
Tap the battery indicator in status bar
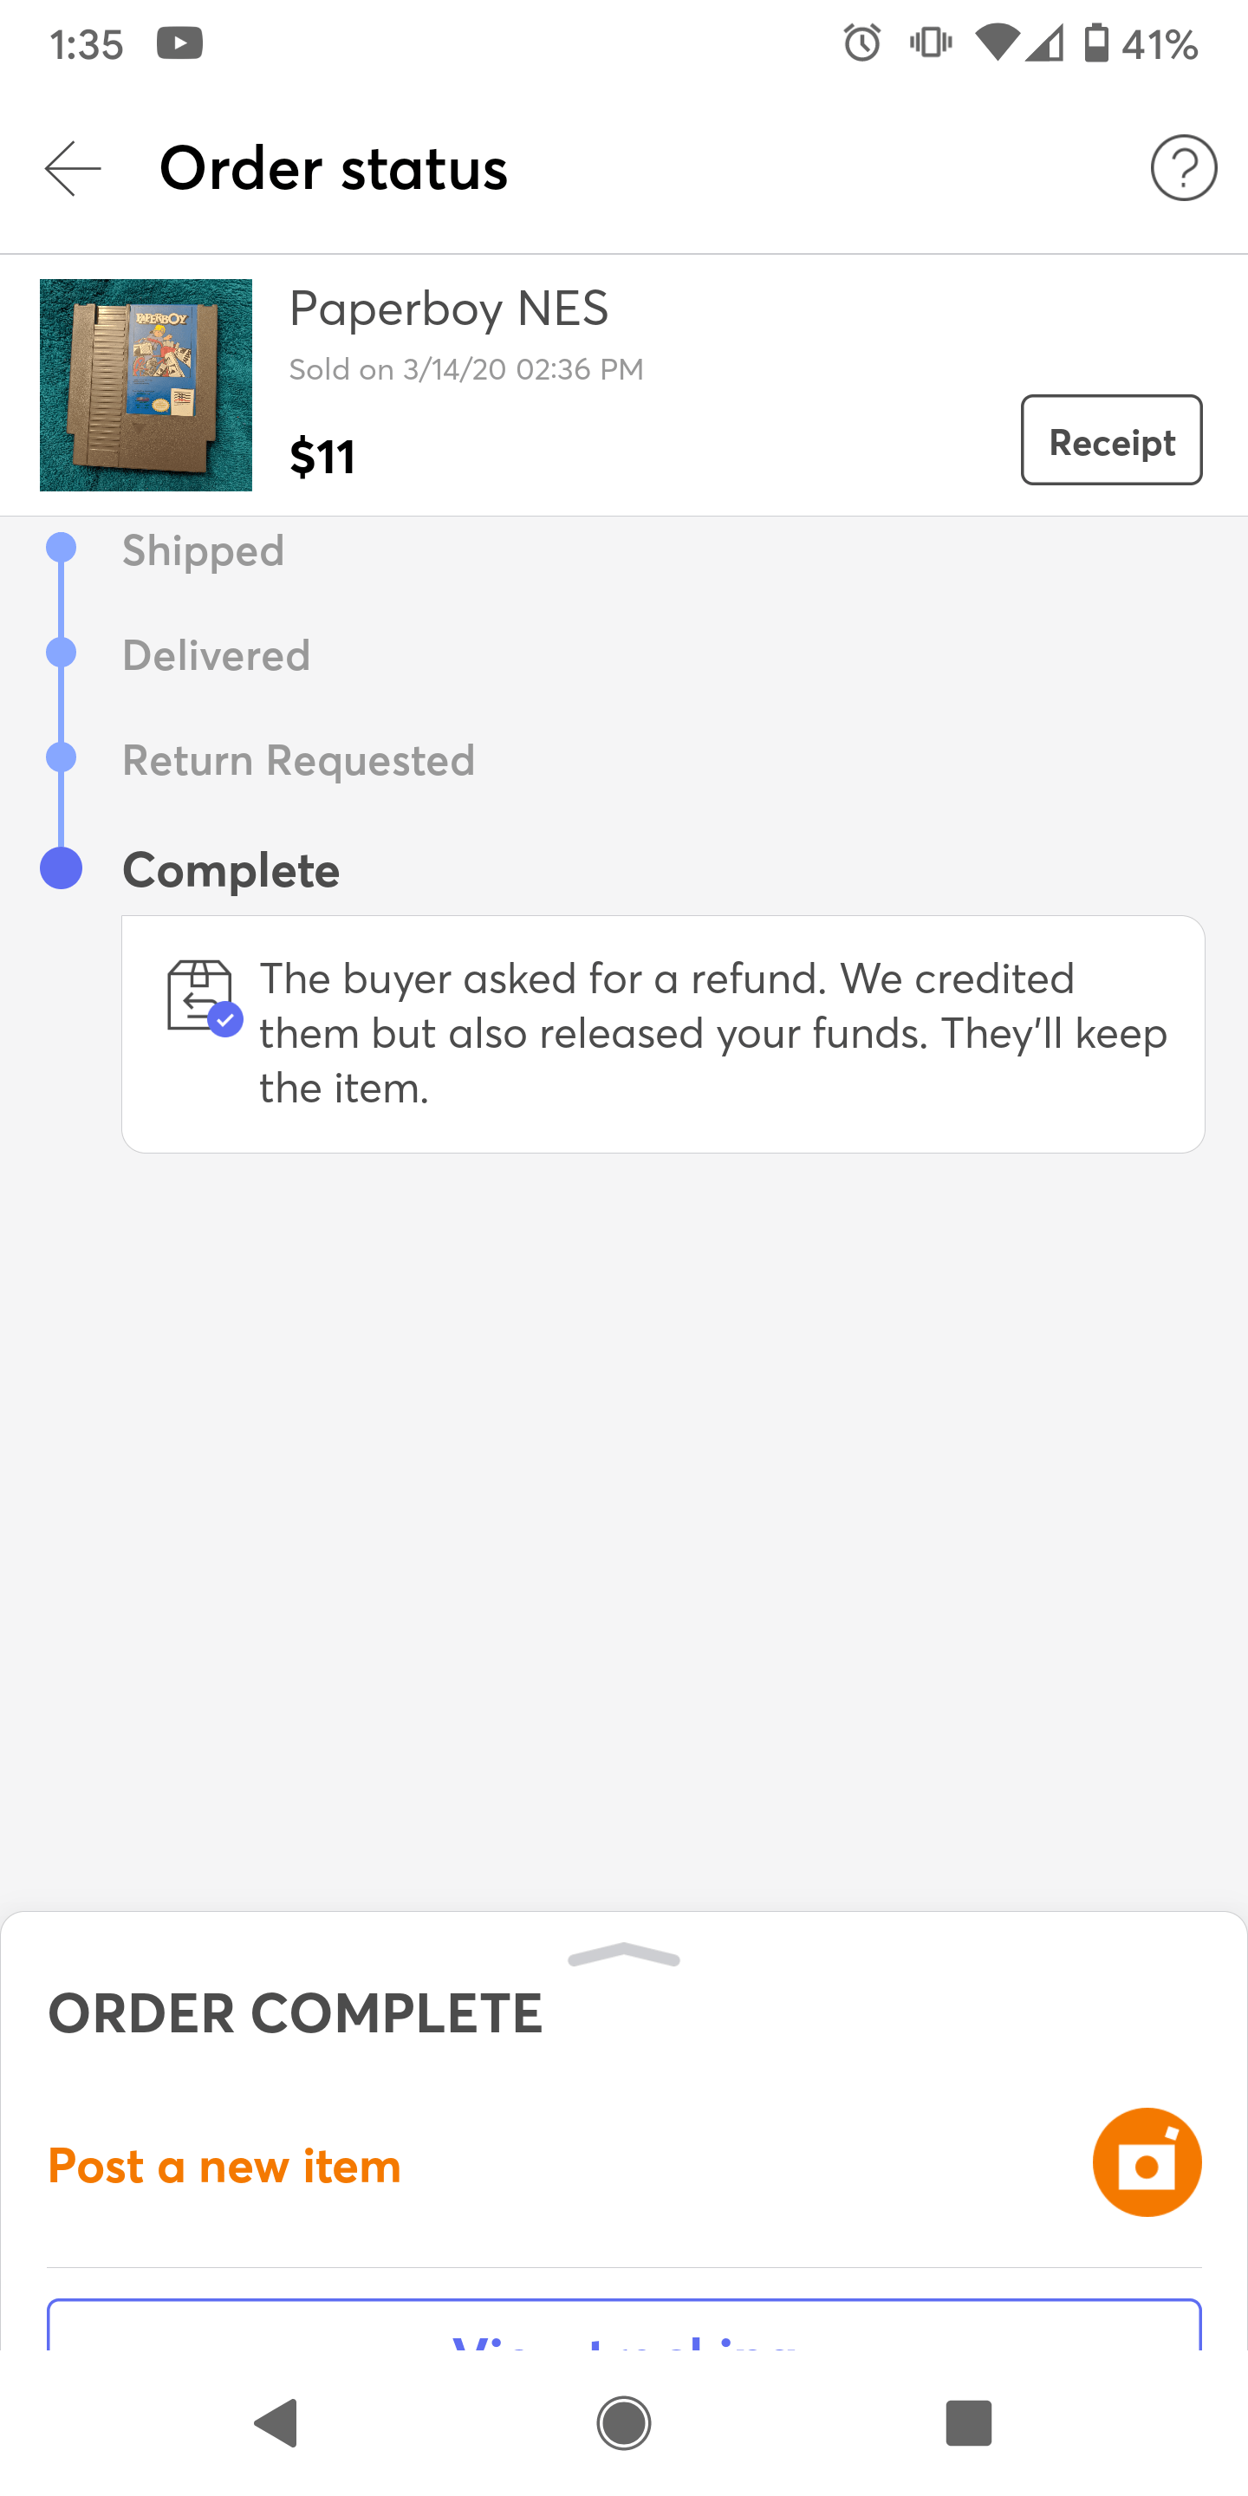click(1097, 43)
